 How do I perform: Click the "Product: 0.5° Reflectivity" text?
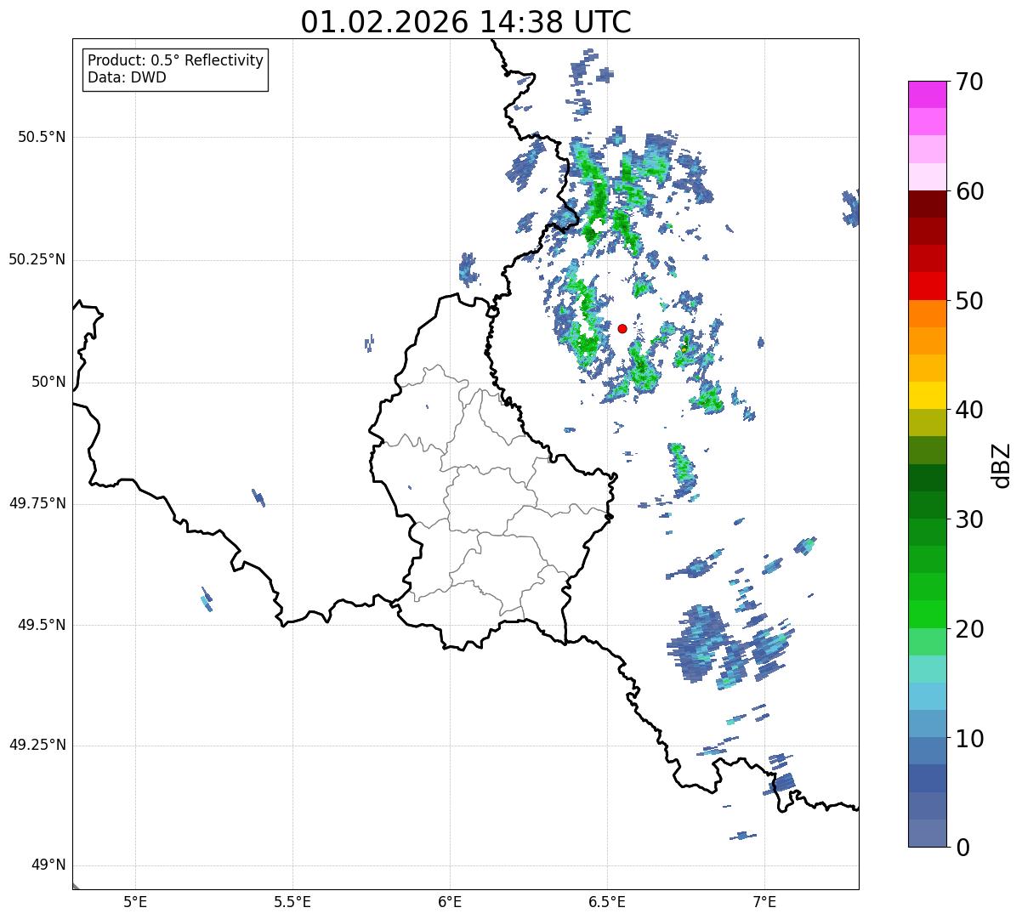click(x=176, y=61)
